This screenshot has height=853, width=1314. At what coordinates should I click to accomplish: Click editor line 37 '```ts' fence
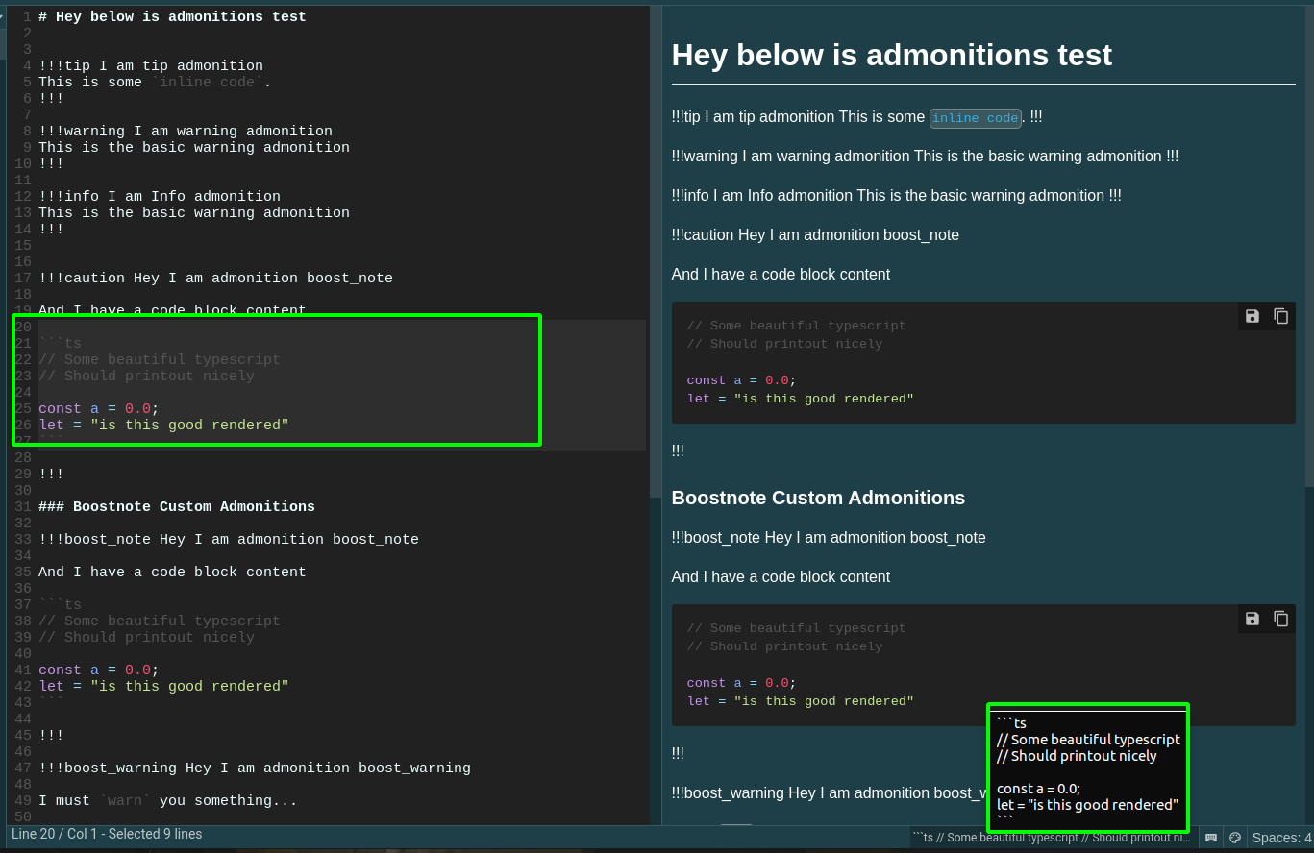[60, 605]
